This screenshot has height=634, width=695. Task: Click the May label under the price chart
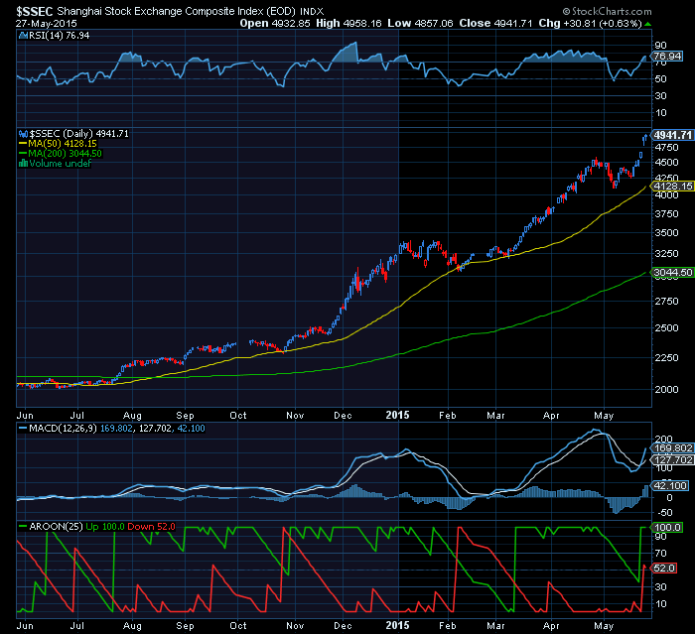click(x=604, y=416)
